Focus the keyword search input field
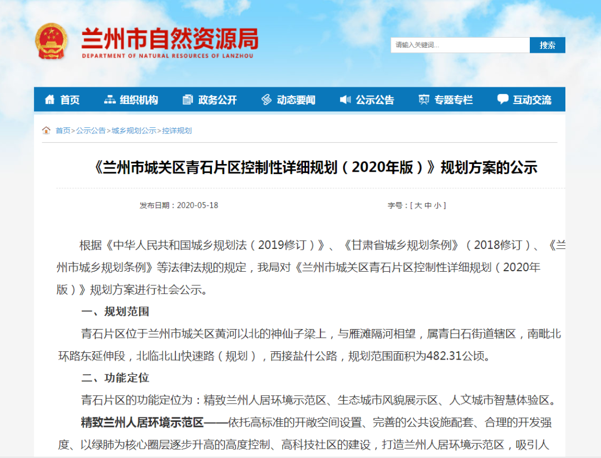This screenshot has width=601, height=458. tap(460, 45)
